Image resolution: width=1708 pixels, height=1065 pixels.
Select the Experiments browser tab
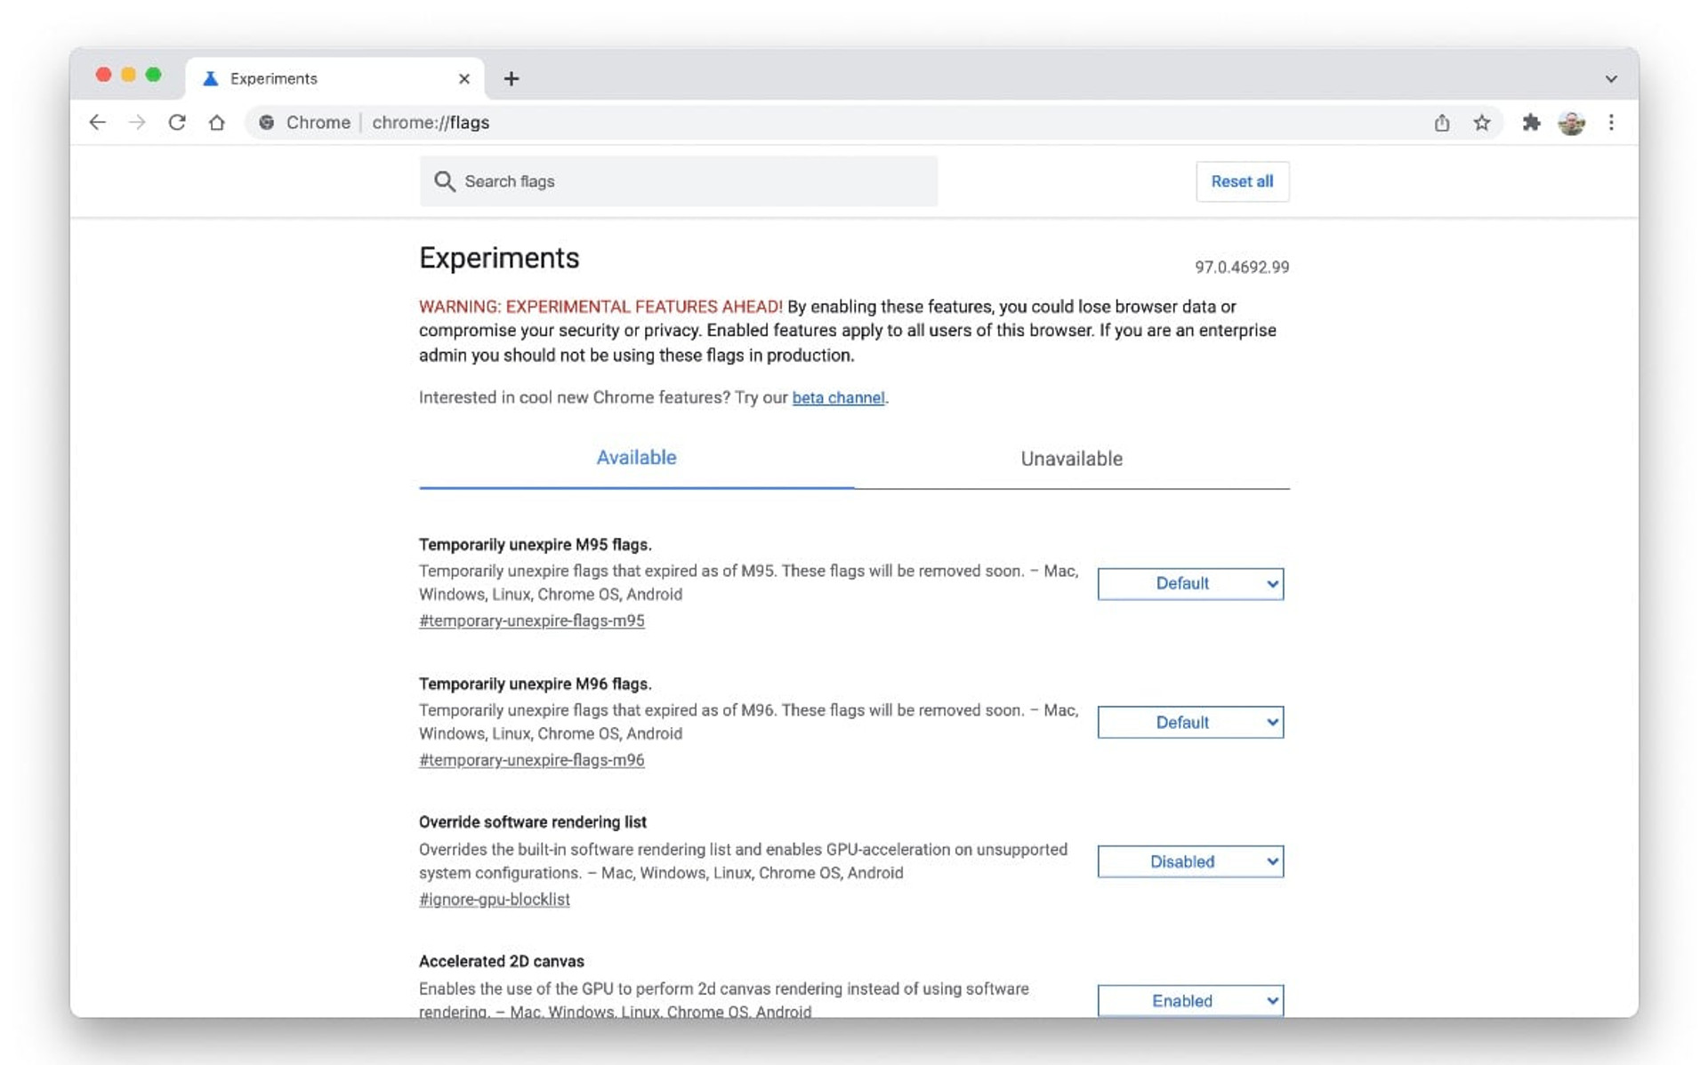pyautogui.click(x=335, y=79)
